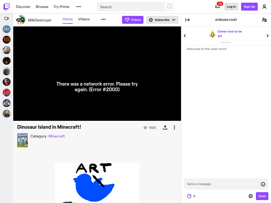Screen dimensions: 271x203
Task: Open the emote picker smiley icon
Action: click(x=263, y=184)
